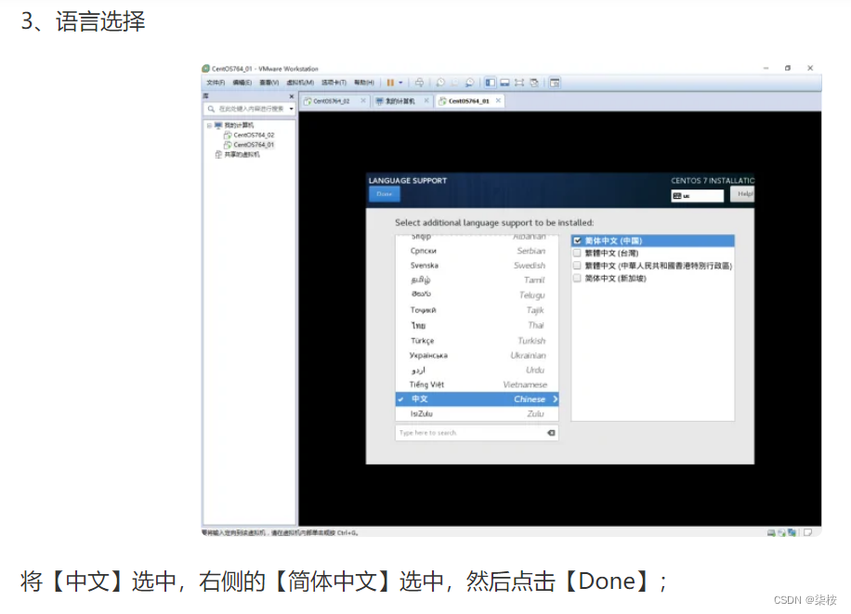Click the Unity mode toolbar icon
The width and height of the screenshot is (851, 614).
(x=534, y=83)
